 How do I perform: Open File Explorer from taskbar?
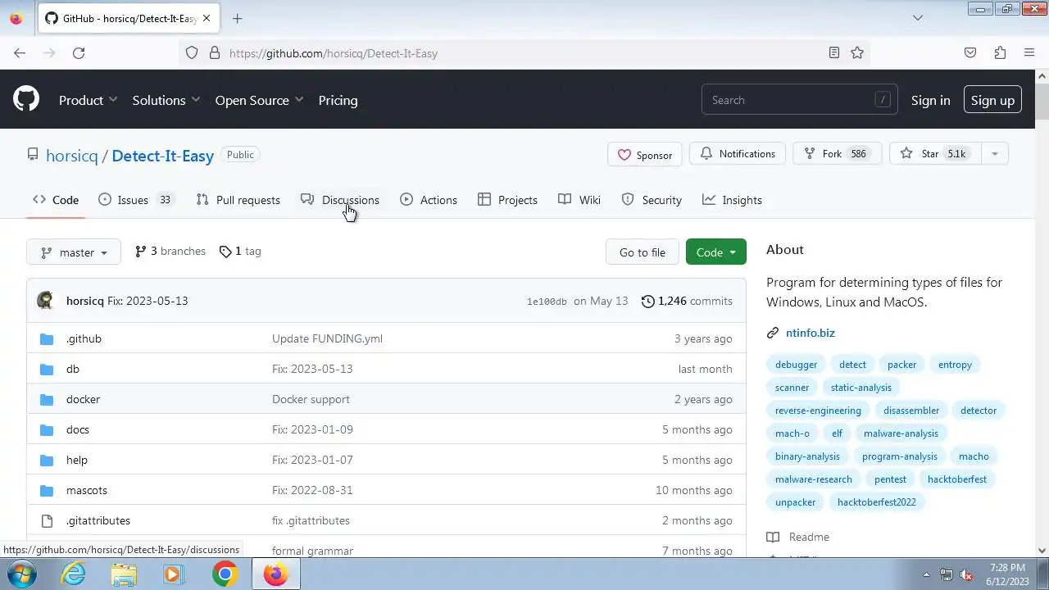pyautogui.click(x=124, y=574)
